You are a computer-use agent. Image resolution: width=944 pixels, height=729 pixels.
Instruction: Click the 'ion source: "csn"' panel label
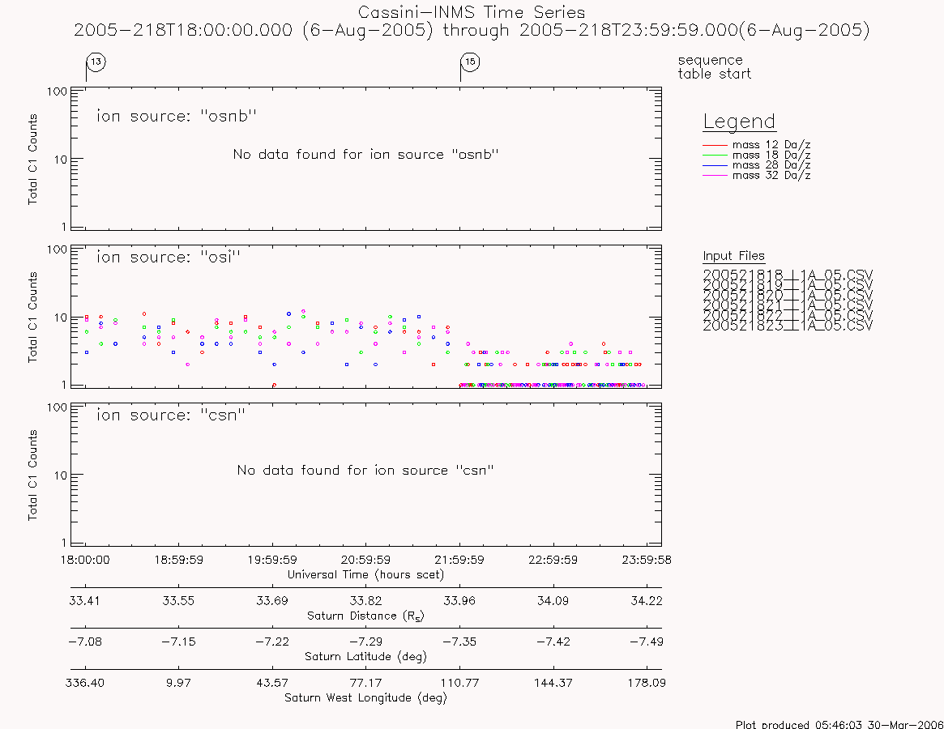pos(171,415)
